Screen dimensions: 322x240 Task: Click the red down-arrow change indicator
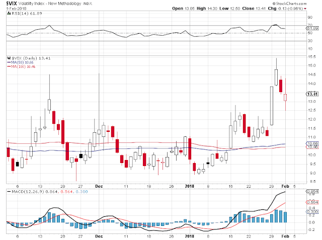(305, 9)
